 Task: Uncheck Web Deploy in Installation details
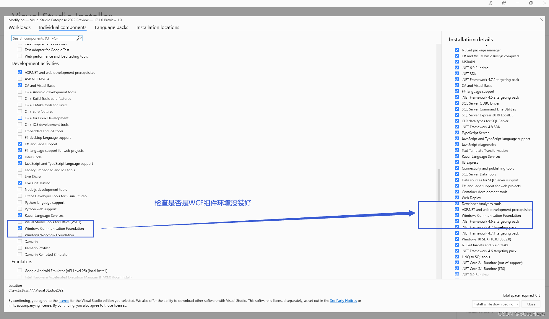pyautogui.click(x=457, y=198)
